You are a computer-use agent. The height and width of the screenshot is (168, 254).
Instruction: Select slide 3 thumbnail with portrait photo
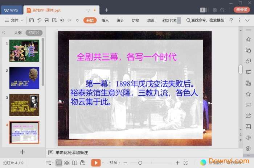point(24,105)
